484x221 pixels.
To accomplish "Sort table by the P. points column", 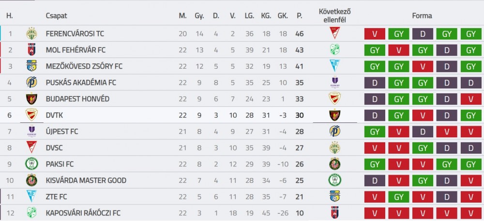I will point(300,16).
